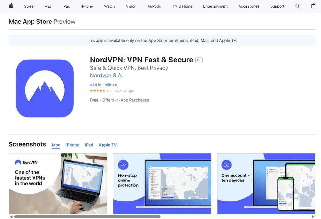
Task: Click right arrow of screenshot scrollbar
Action: 313,216
